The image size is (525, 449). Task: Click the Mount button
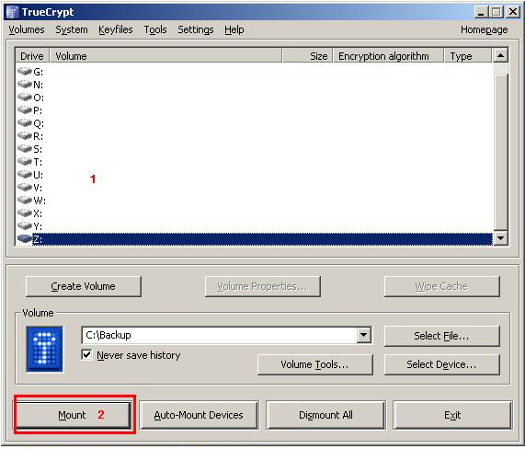point(74,415)
